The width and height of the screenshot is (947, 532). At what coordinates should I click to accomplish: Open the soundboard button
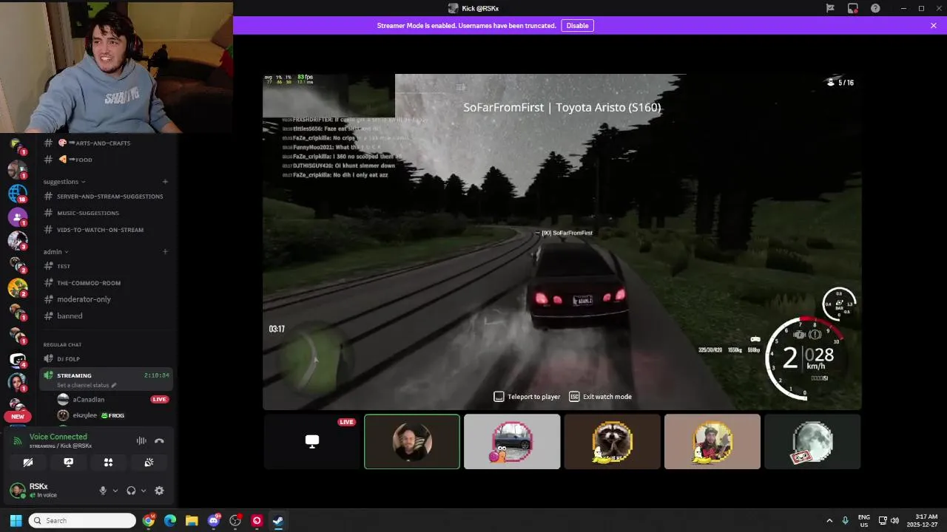click(x=149, y=462)
